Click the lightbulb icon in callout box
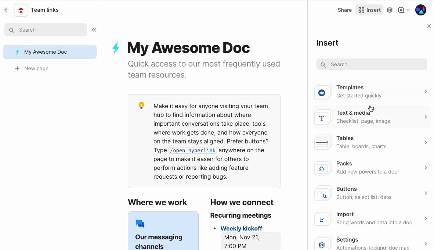 pyautogui.click(x=141, y=106)
